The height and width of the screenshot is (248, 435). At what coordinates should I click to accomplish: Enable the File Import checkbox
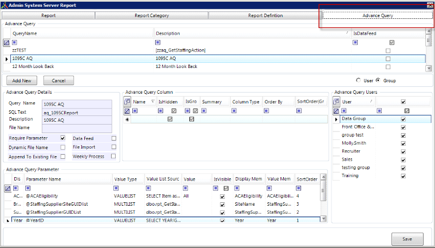[114, 147]
